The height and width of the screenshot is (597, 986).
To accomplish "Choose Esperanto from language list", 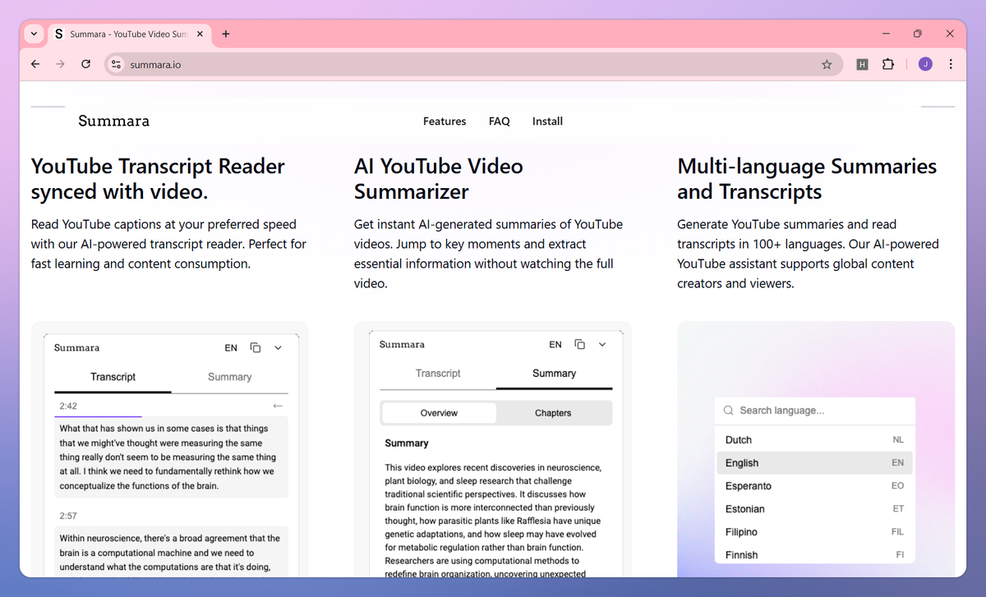I will [815, 486].
